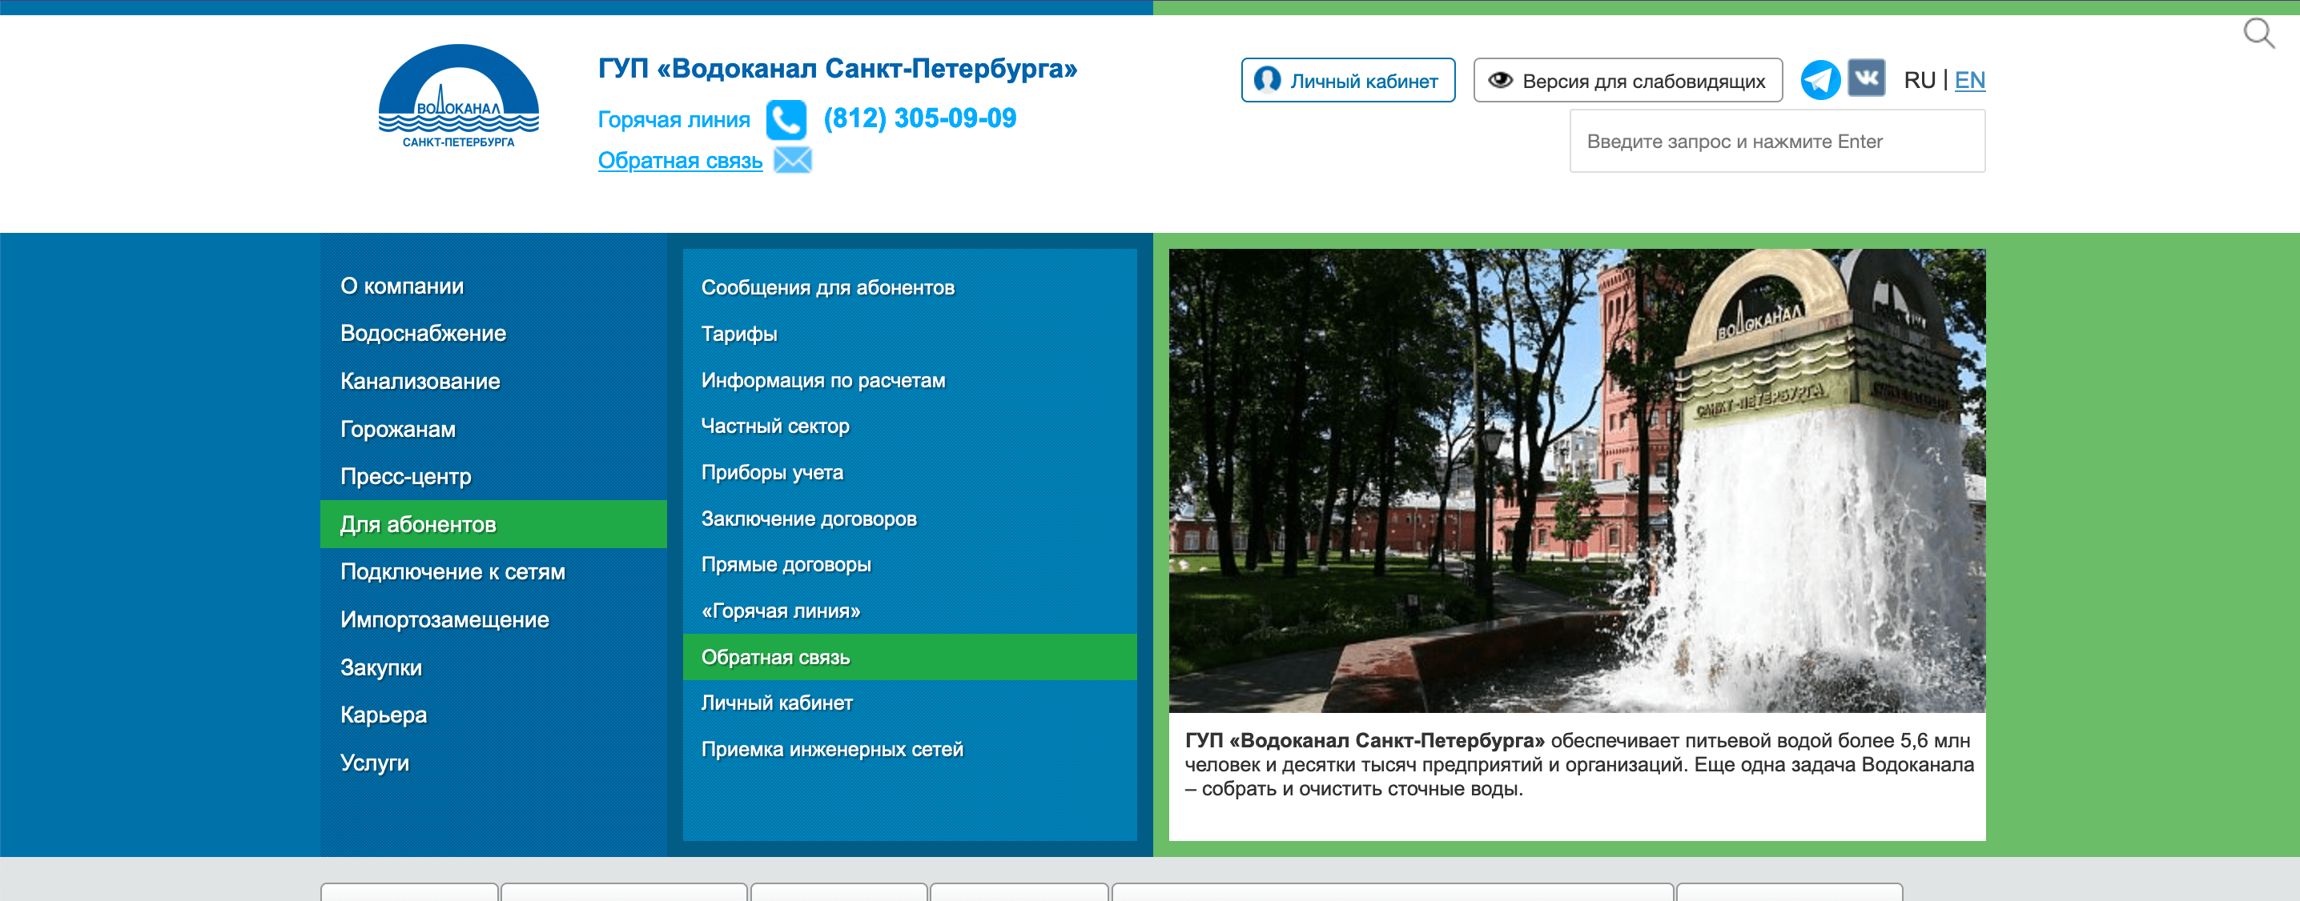Click the fountain photo banner

1577,481
